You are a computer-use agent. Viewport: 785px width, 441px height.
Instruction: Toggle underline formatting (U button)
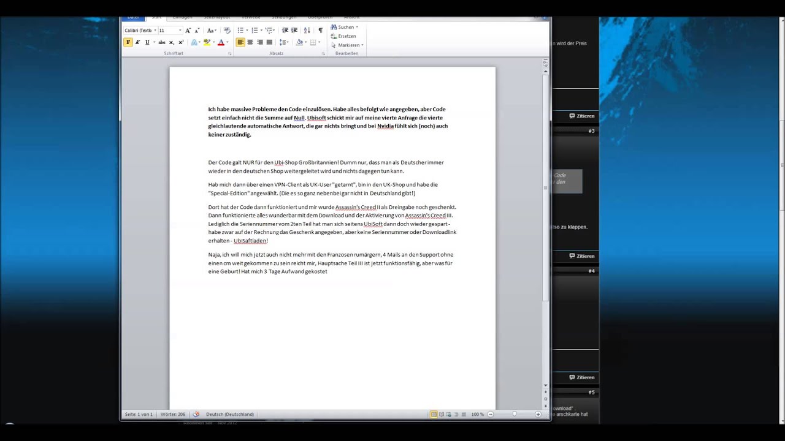(x=147, y=42)
